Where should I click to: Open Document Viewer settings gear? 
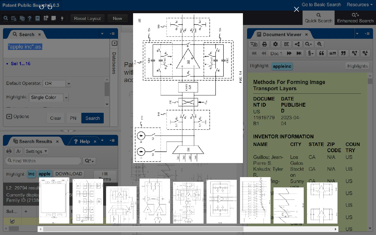pos(275,44)
